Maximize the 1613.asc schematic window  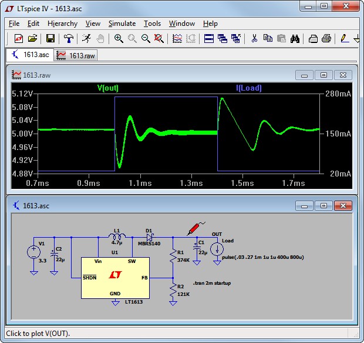(323, 206)
